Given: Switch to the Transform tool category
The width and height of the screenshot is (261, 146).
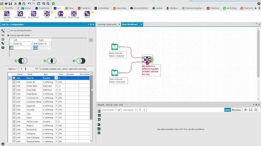Looking at the screenshot, I should coord(84,8).
